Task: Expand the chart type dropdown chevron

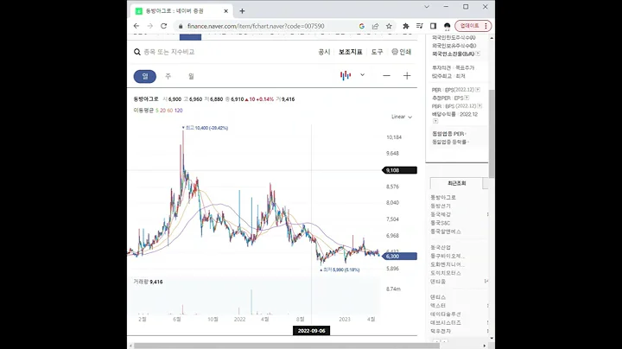Action: click(362, 75)
